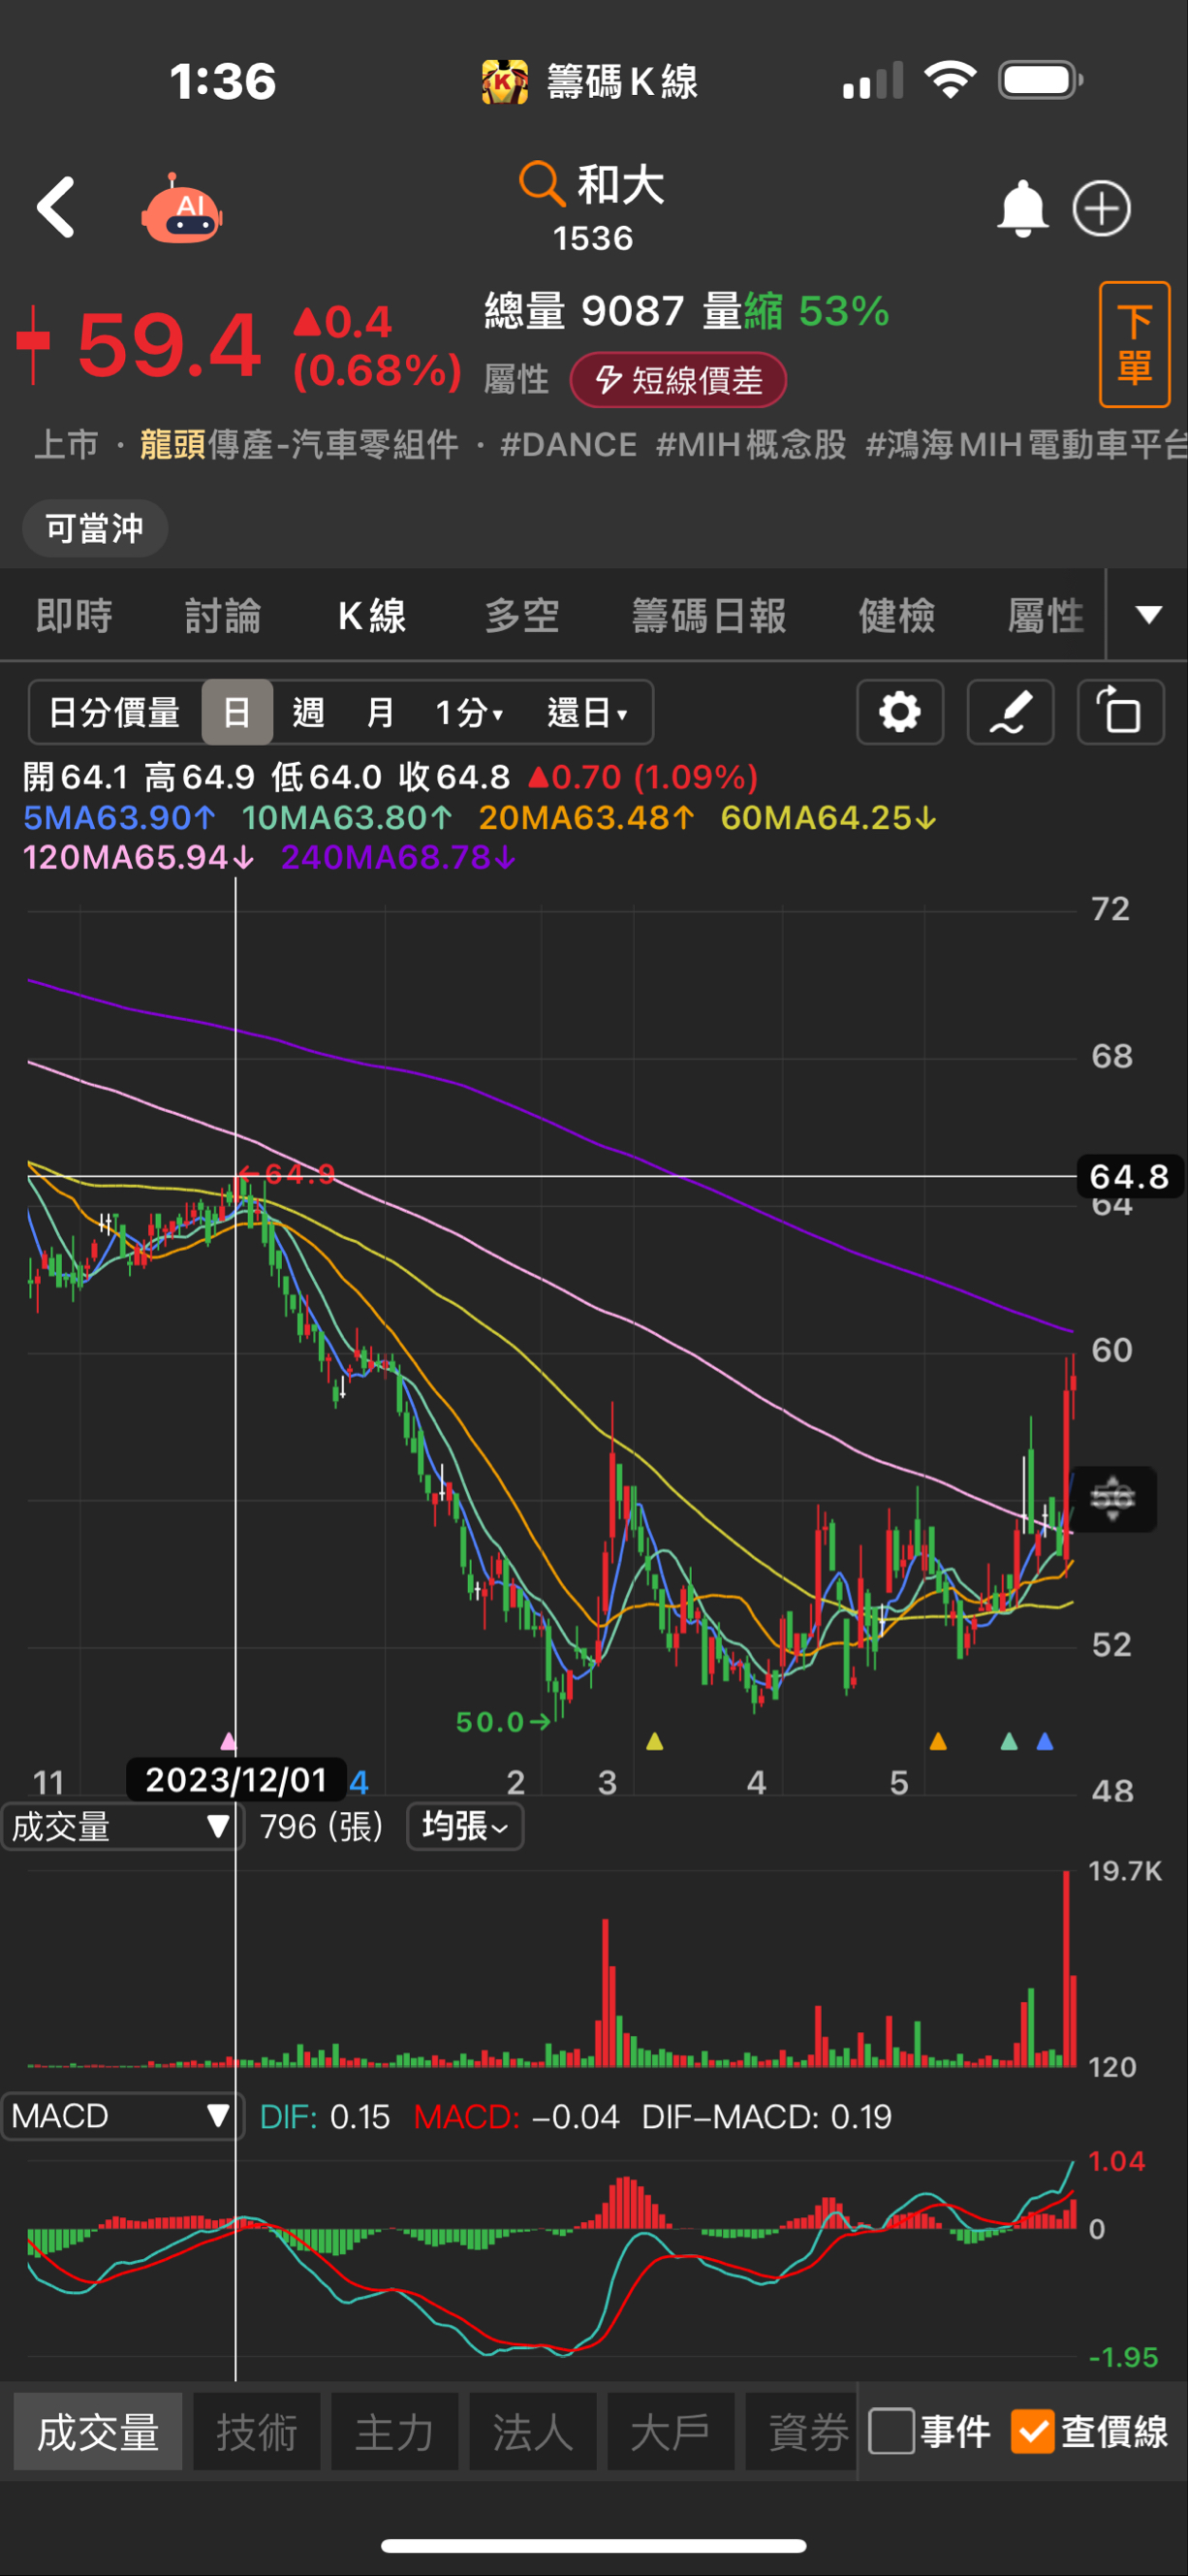Uncheck the 查價線 checkbox

[1032, 2431]
